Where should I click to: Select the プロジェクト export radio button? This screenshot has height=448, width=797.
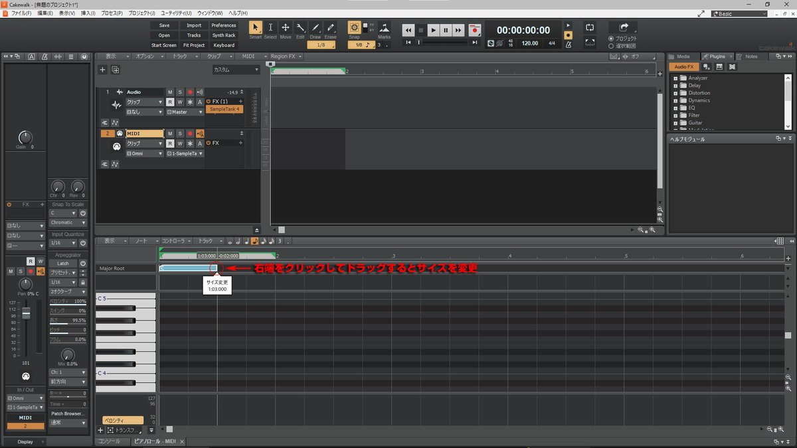point(611,38)
